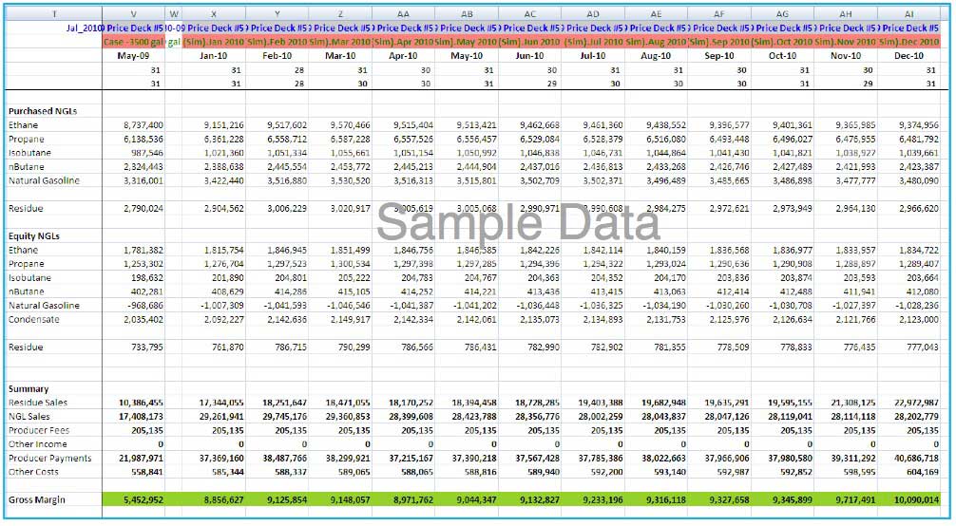Select the Other Income row label
The height and width of the screenshot is (526, 956).
pyautogui.click(x=36, y=444)
